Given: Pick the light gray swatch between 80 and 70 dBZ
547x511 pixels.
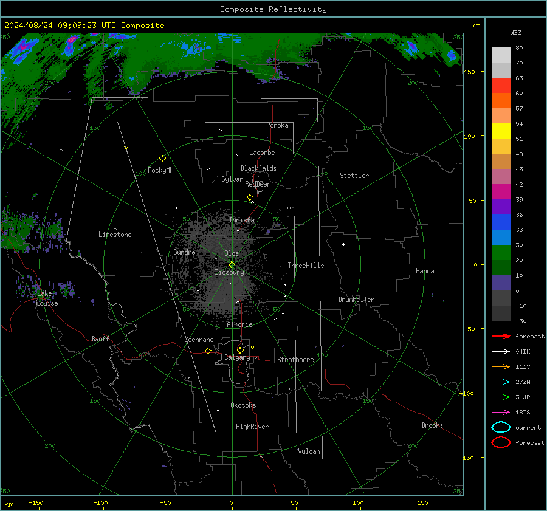Looking at the screenshot, I should click(501, 55).
